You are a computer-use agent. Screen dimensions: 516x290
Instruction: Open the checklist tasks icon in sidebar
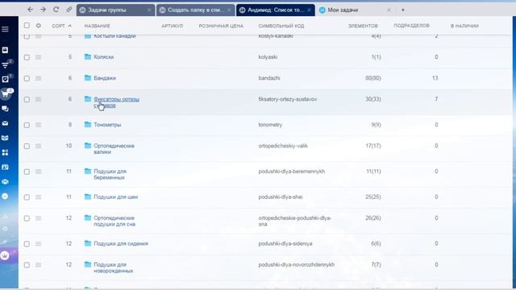(5, 79)
